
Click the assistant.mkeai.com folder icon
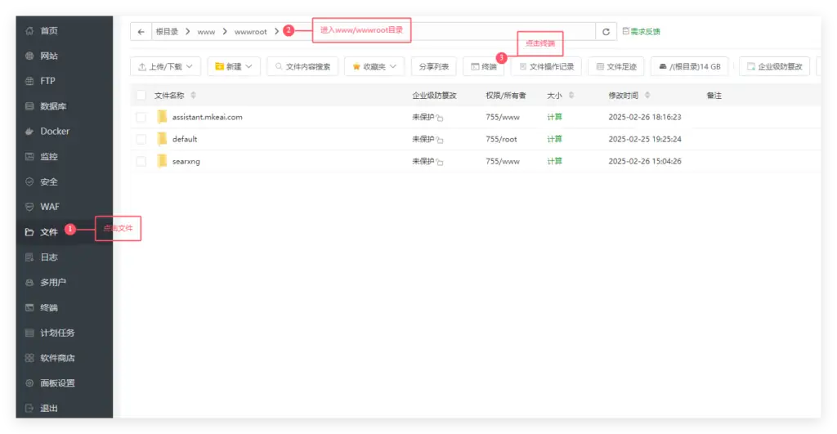click(x=162, y=117)
